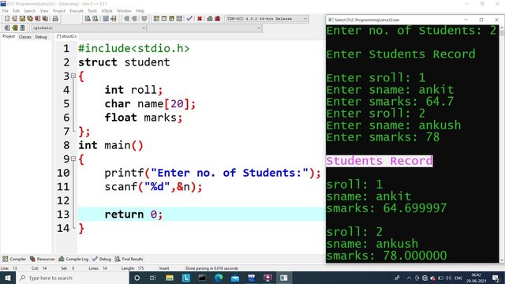
Task: Open the Compile Log bottom tab
Action: (x=73, y=259)
